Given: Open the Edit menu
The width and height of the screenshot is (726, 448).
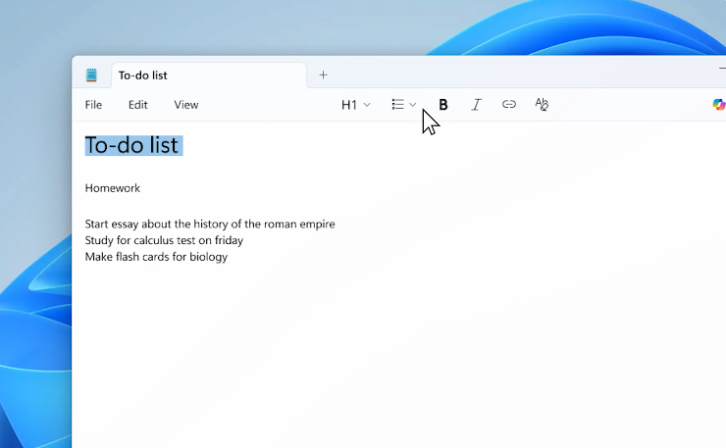Looking at the screenshot, I should coord(138,105).
